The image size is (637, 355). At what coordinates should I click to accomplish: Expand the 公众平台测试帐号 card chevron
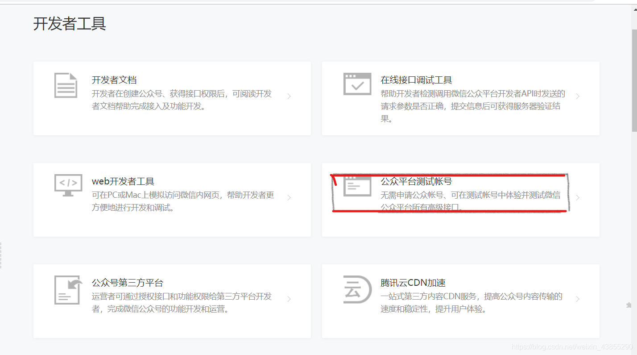(578, 197)
